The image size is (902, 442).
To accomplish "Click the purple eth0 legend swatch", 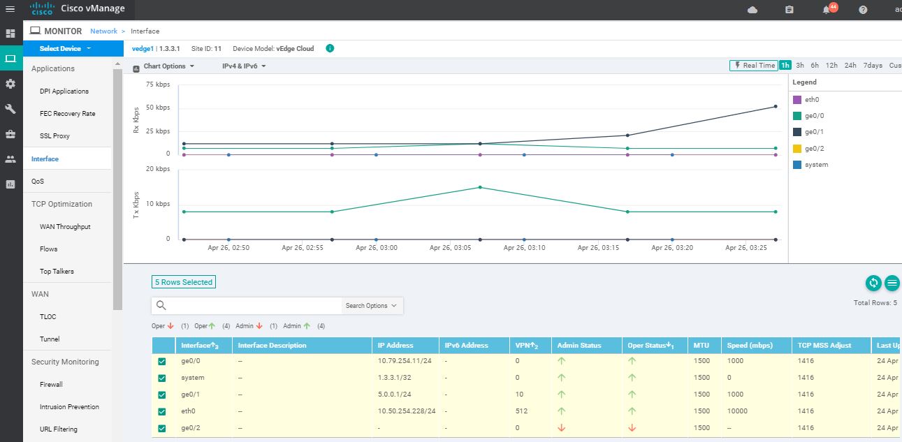I will click(797, 100).
